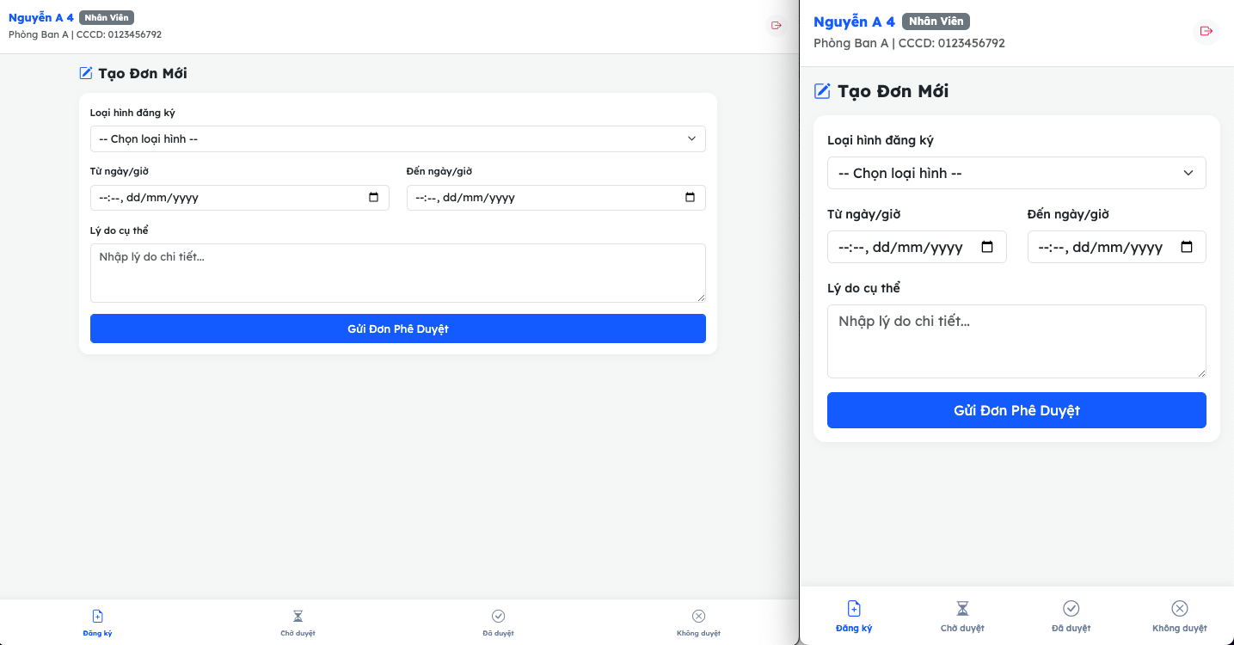This screenshot has height=645, width=1234.
Task: Focus Đến ngày/giờ date field in left view
Action: coord(556,198)
